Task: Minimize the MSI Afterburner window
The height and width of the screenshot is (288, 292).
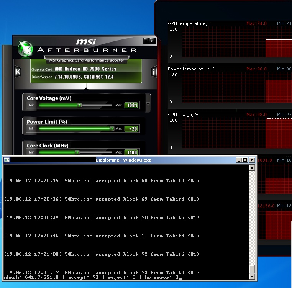Action: pyautogui.click(x=146, y=41)
